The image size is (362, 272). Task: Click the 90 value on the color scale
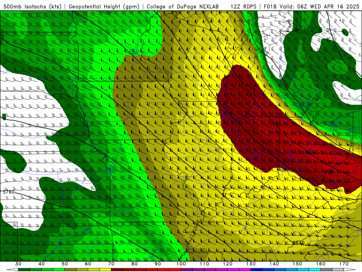[x=157, y=264]
